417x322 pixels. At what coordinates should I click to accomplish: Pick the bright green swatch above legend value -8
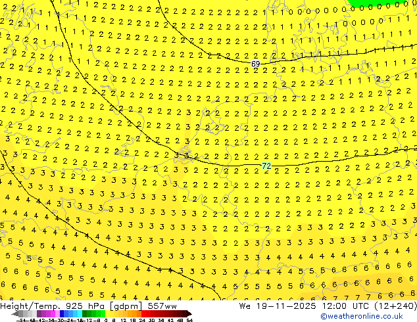click(x=103, y=314)
